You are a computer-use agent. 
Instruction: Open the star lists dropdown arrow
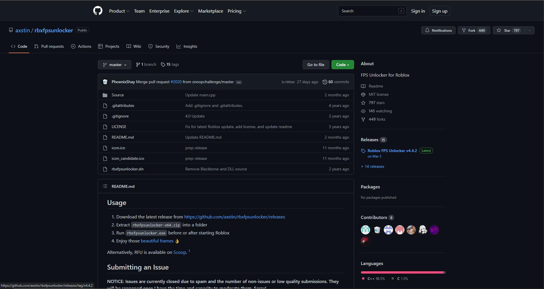530,30
